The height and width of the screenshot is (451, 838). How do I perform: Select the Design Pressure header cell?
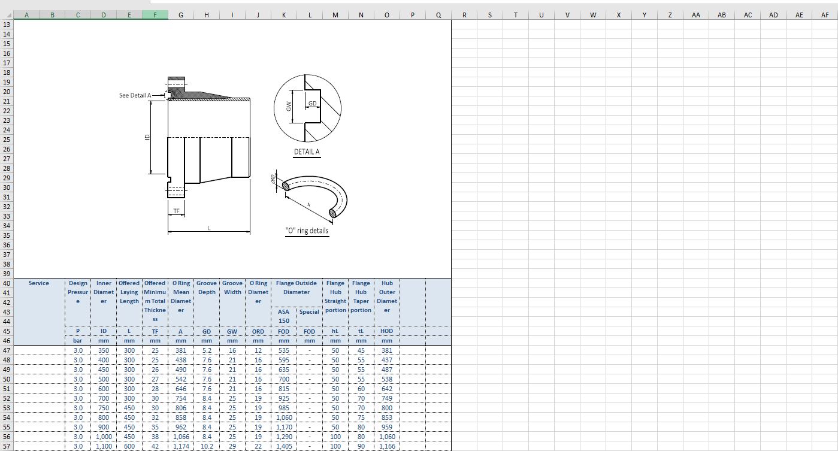coord(78,292)
